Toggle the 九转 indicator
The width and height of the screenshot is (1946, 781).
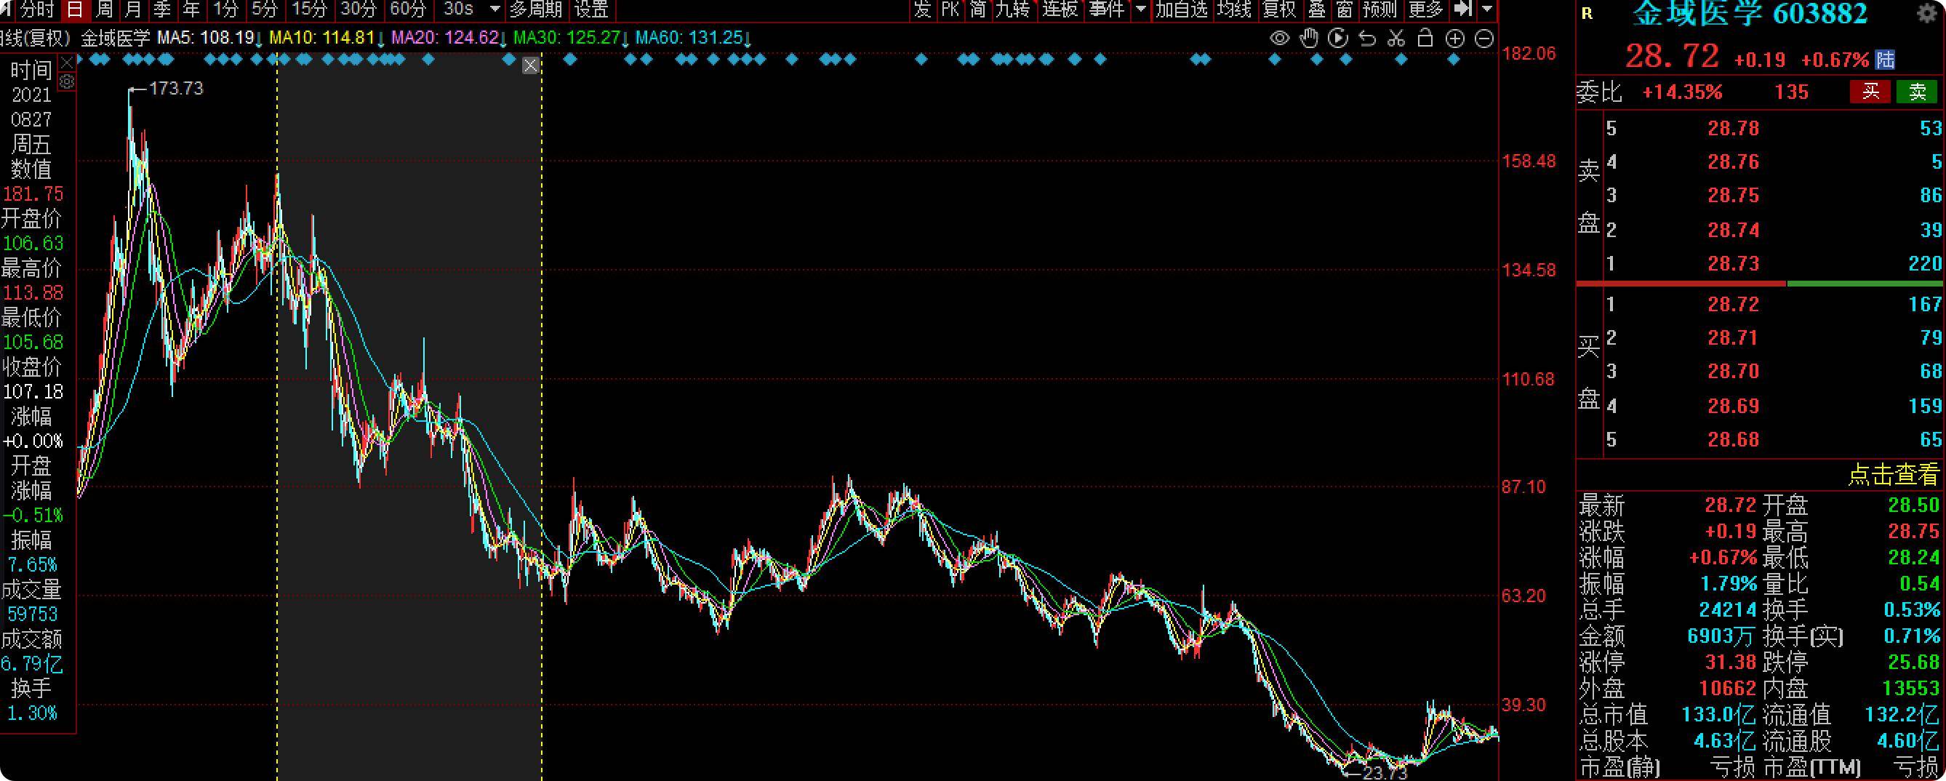pos(1012,10)
